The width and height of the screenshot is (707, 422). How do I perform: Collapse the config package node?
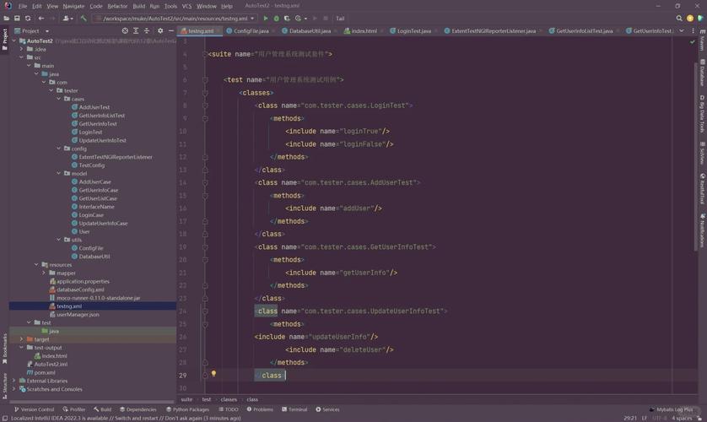click(58, 148)
